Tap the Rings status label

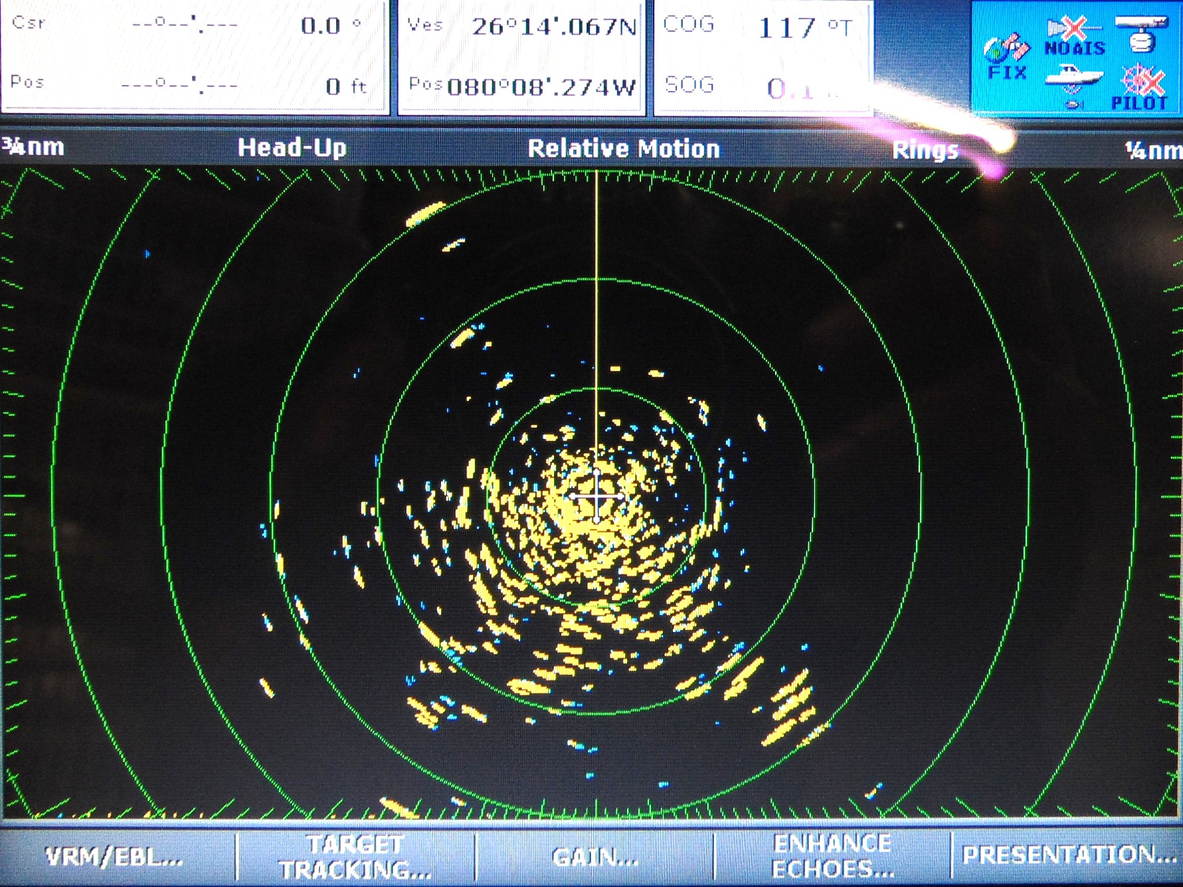[x=925, y=151]
